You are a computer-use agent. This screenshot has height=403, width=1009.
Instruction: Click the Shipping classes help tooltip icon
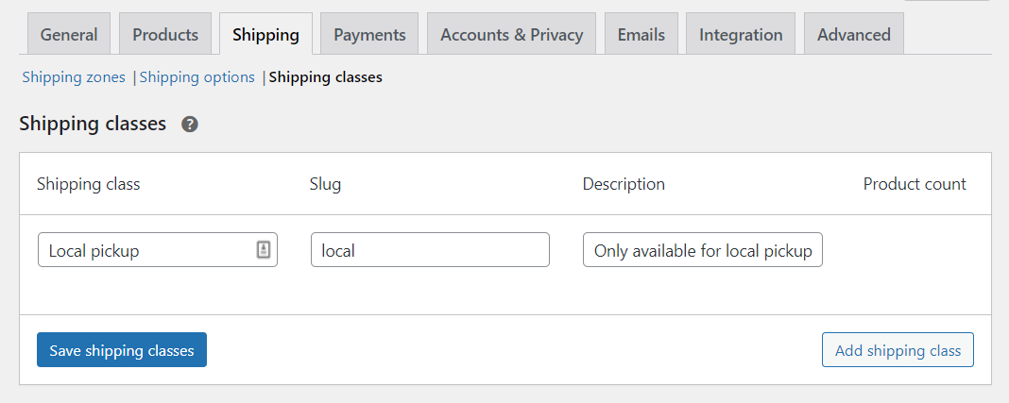pyautogui.click(x=190, y=125)
